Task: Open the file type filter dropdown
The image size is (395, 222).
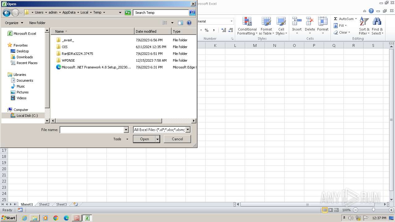Action: (x=188, y=130)
